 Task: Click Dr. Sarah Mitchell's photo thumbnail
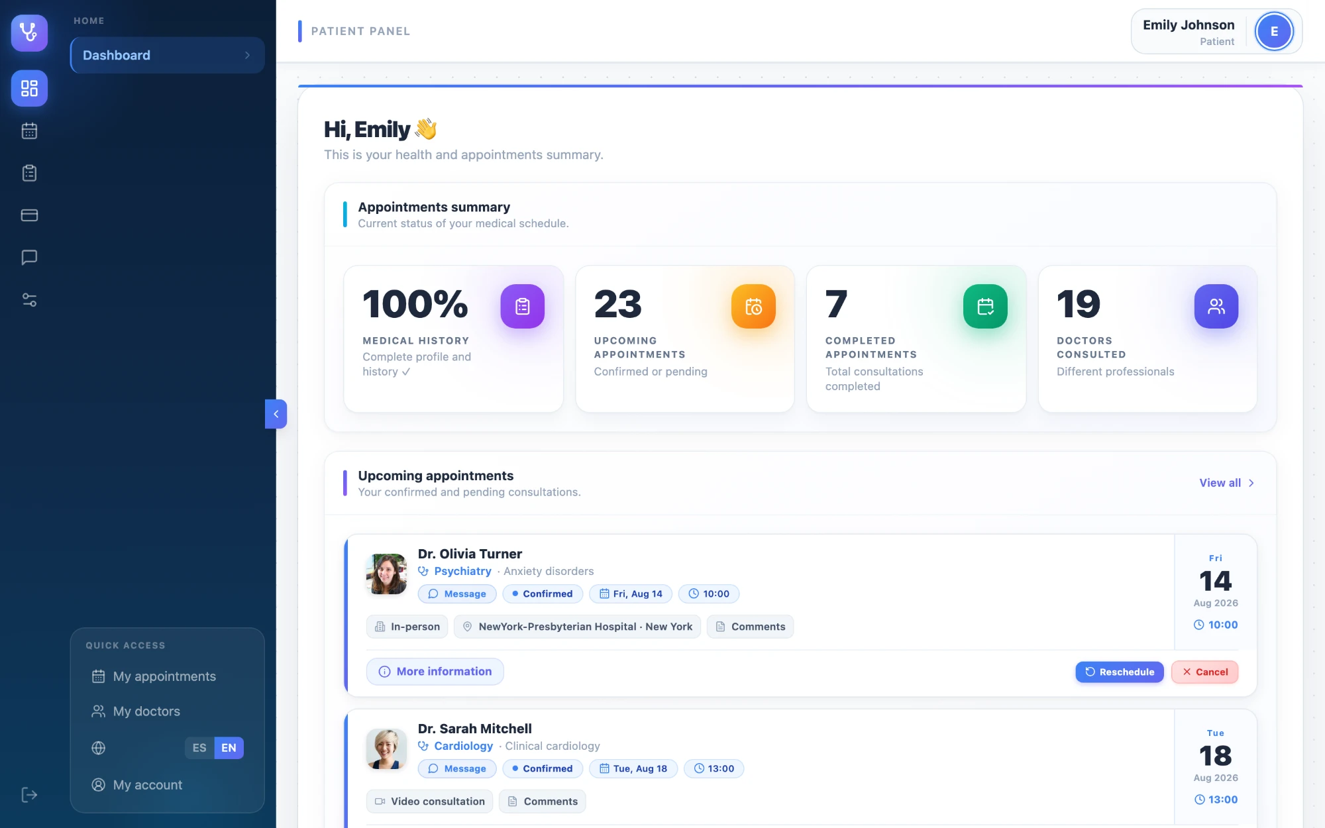point(386,749)
